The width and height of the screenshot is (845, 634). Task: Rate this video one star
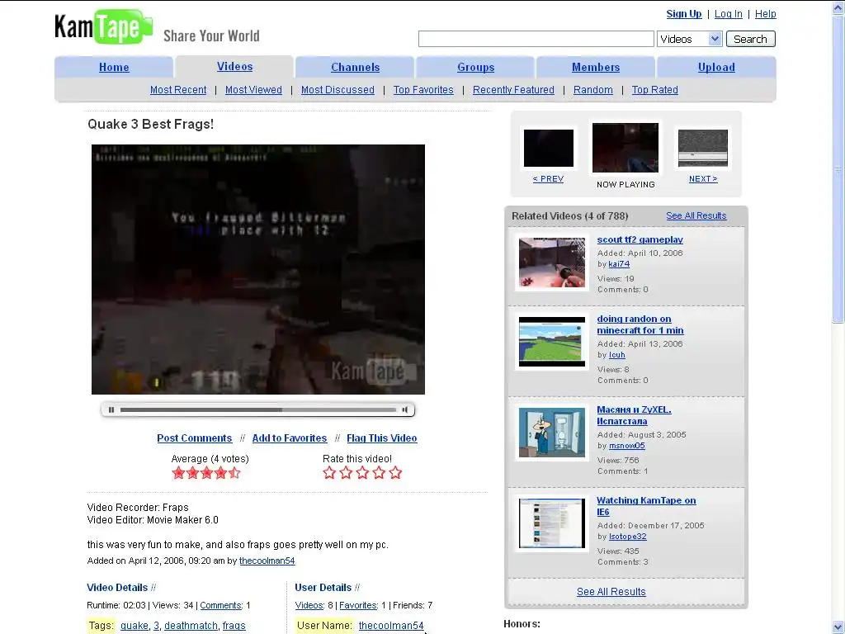tap(329, 473)
